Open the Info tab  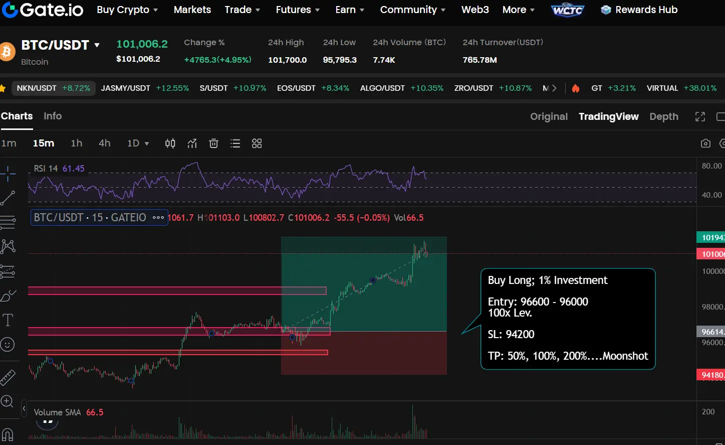(53, 116)
